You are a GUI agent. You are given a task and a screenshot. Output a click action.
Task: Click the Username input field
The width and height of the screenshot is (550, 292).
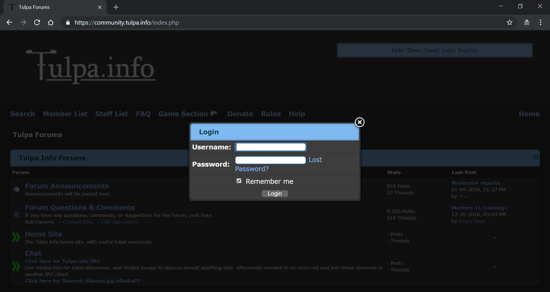click(x=270, y=147)
